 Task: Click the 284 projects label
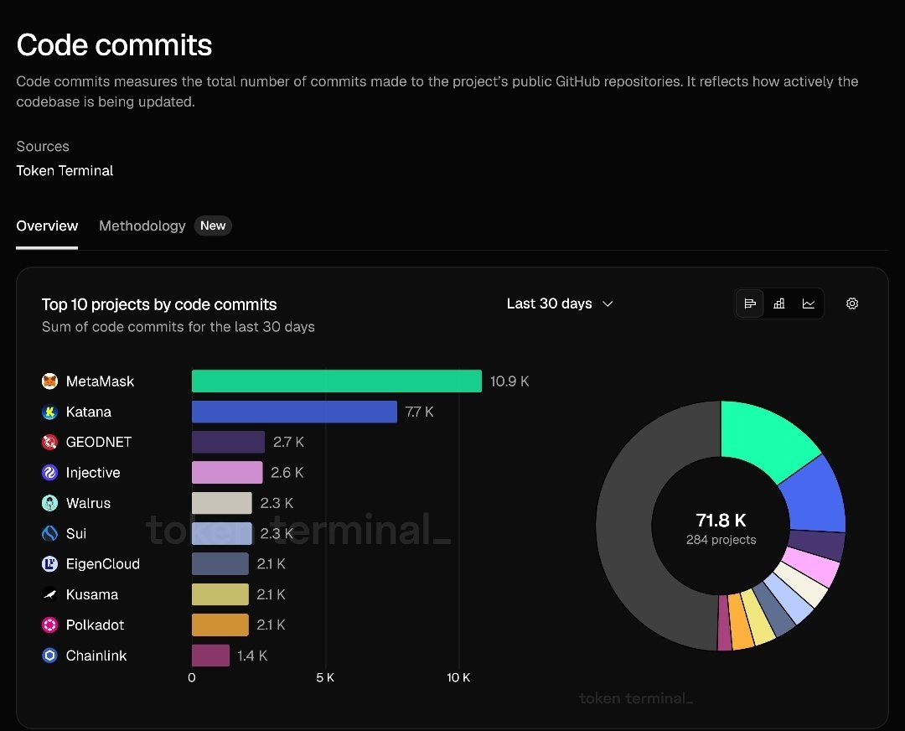click(x=721, y=540)
